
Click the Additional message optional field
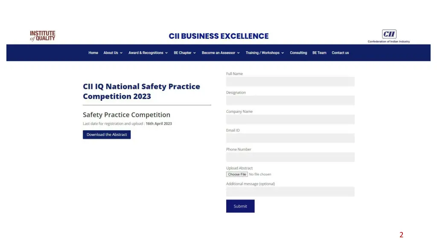(290, 192)
